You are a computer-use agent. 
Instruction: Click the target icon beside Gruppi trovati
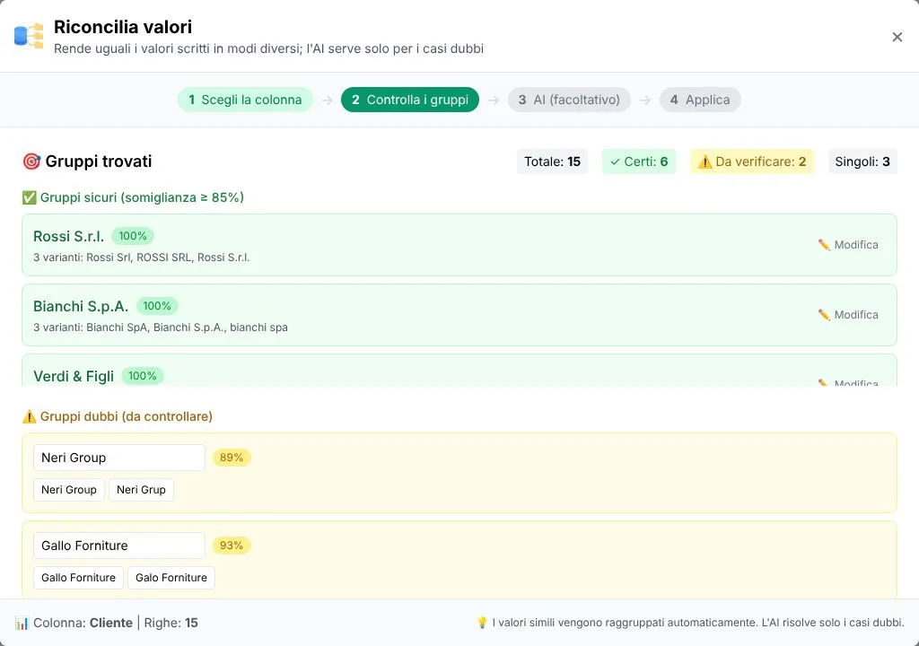click(x=31, y=161)
